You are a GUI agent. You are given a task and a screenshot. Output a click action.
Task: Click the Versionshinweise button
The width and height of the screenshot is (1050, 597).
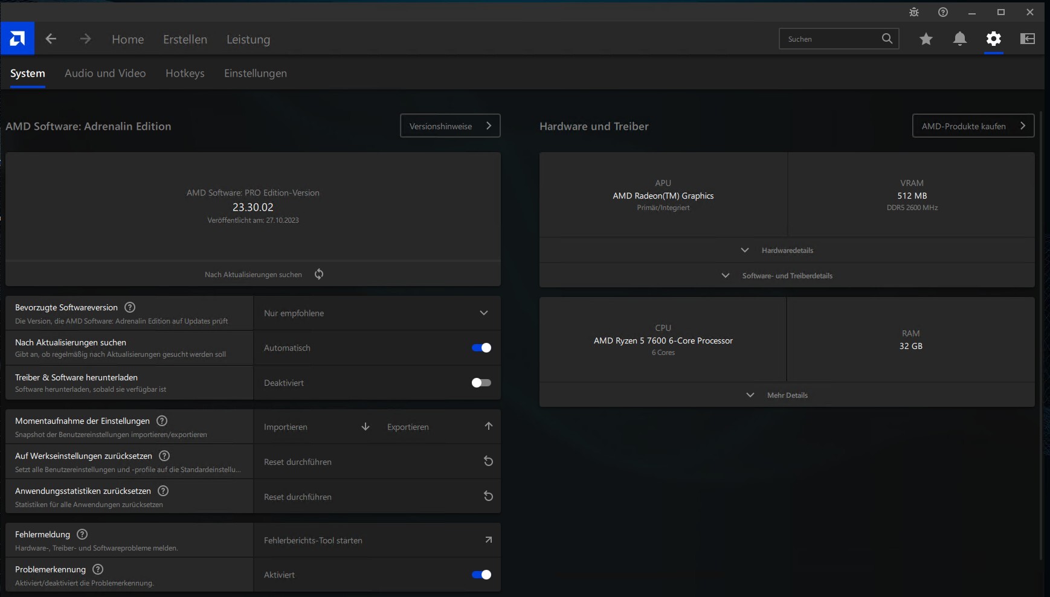pyautogui.click(x=449, y=126)
